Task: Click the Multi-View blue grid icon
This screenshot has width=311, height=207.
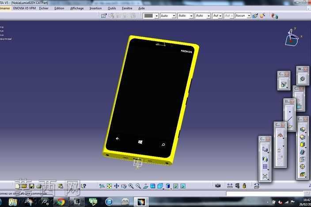Action: pos(153,186)
